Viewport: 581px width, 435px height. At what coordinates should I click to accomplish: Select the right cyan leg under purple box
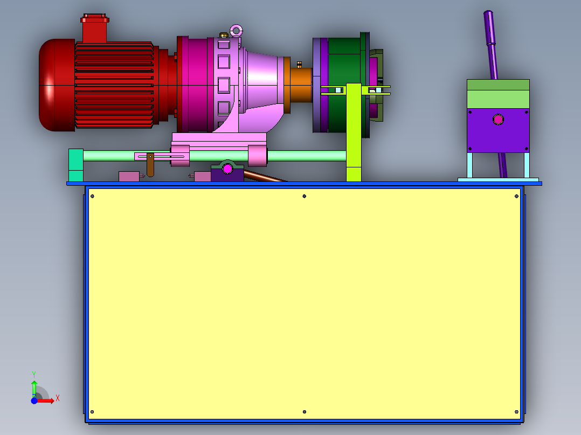coord(527,165)
